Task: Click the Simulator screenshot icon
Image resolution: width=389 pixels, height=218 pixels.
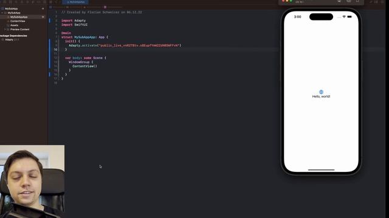Action: point(348,1)
